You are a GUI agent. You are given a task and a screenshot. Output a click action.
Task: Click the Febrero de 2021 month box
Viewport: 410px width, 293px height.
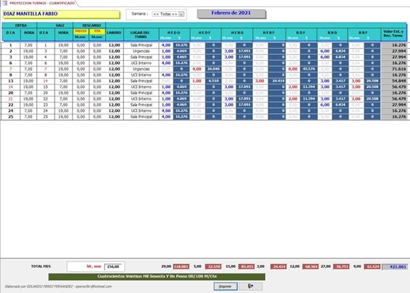[x=231, y=14]
